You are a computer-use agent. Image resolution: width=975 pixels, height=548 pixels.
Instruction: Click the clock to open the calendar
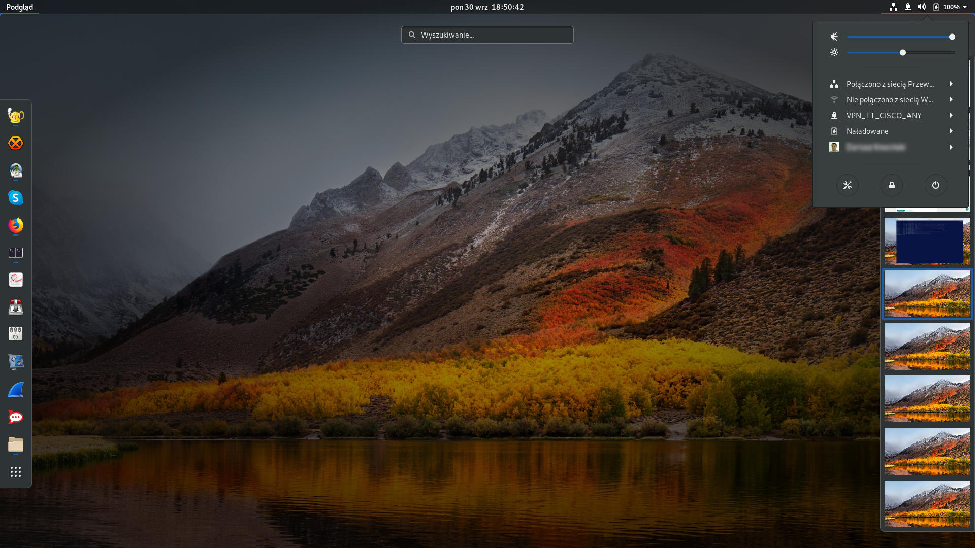point(486,7)
